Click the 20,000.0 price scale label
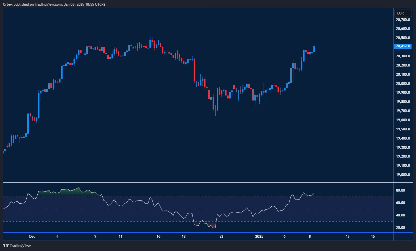The height and width of the screenshot is (251, 416). point(403,84)
